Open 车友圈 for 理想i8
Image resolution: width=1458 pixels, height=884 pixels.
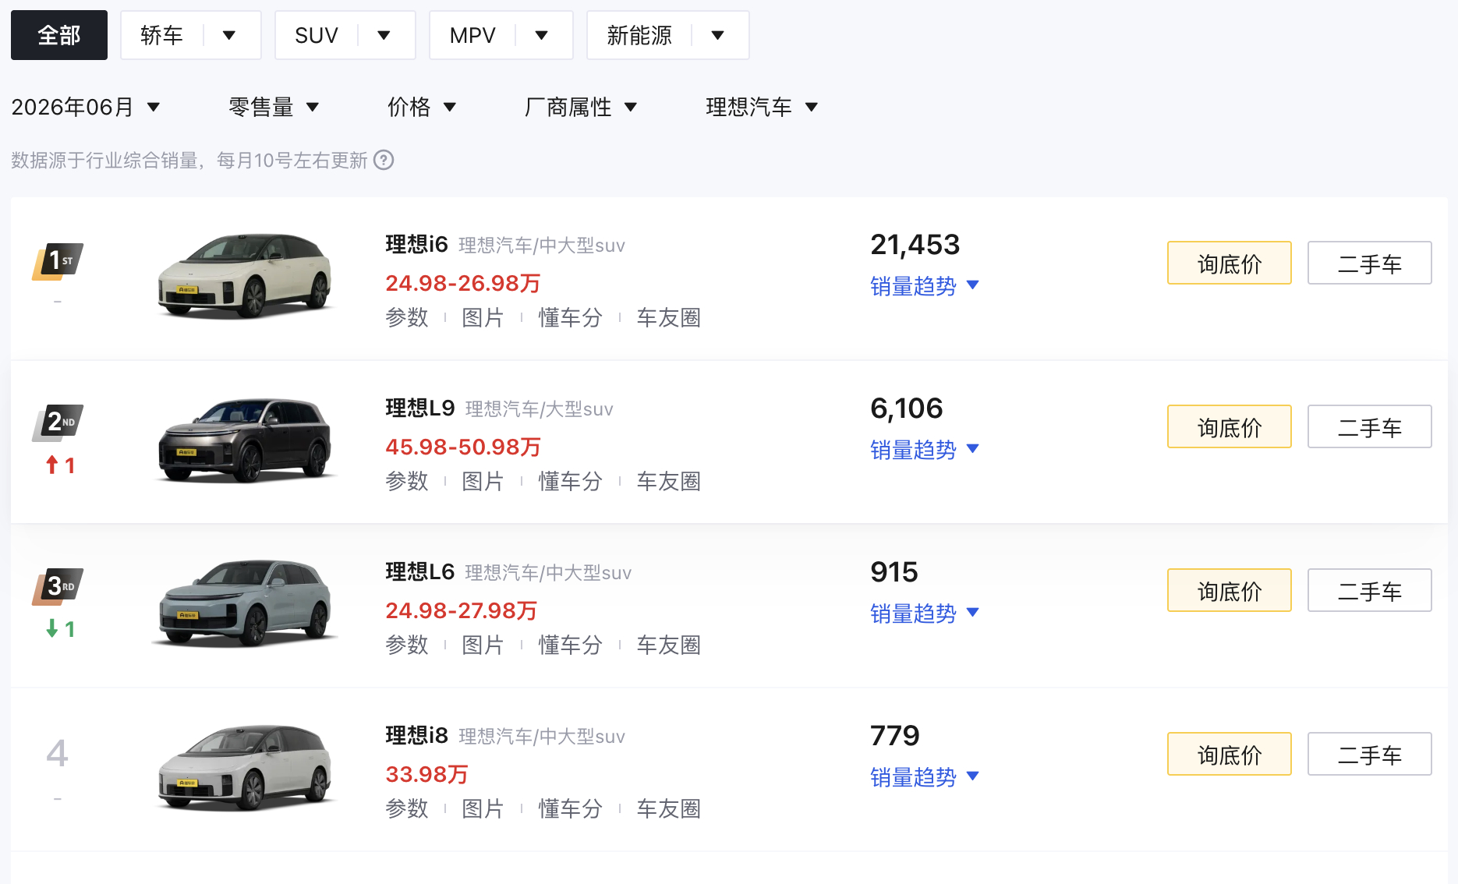click(668, 809)
